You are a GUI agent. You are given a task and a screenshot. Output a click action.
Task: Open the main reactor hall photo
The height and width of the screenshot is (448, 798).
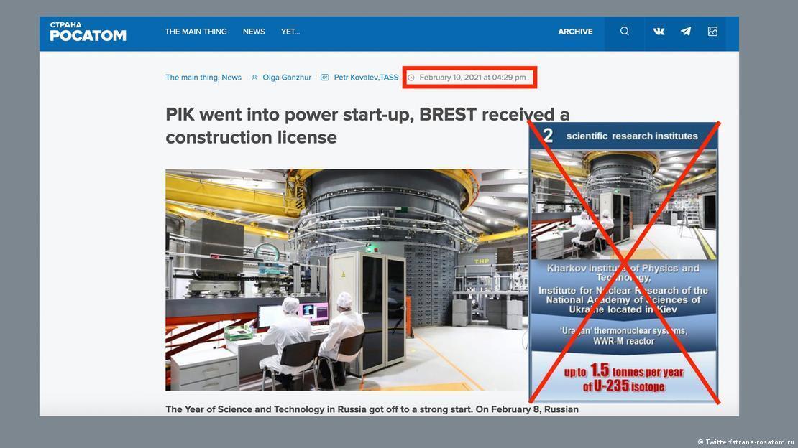pos(345,280)
